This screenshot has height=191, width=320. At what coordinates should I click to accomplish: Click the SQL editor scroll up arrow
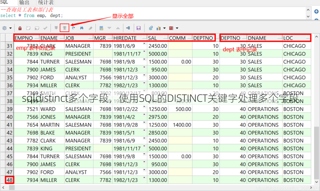tap(308, 10)
